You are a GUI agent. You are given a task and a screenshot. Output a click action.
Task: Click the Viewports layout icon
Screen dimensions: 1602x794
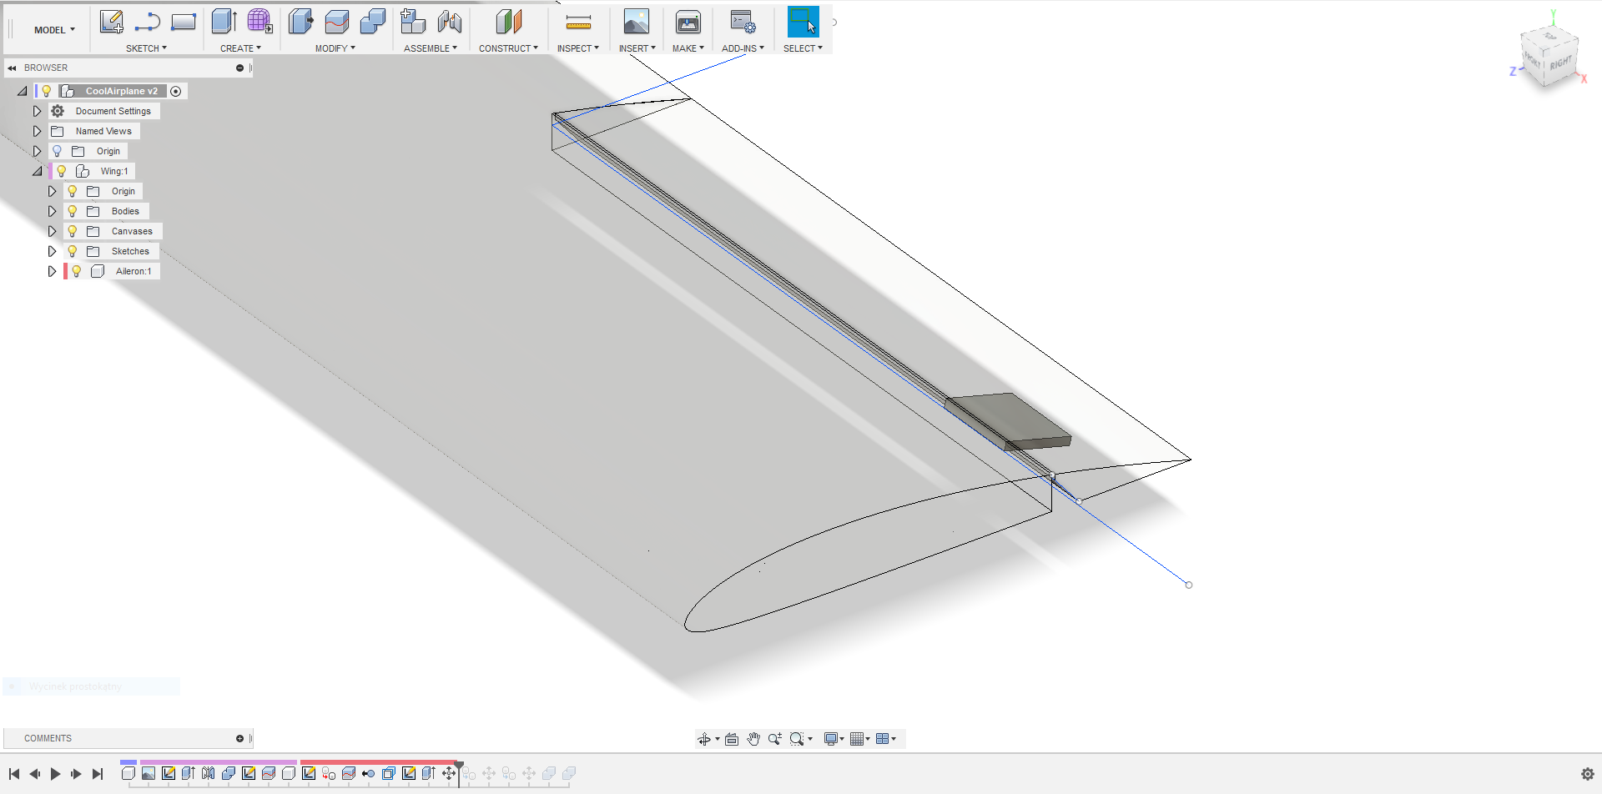click(x=882, y=739)
